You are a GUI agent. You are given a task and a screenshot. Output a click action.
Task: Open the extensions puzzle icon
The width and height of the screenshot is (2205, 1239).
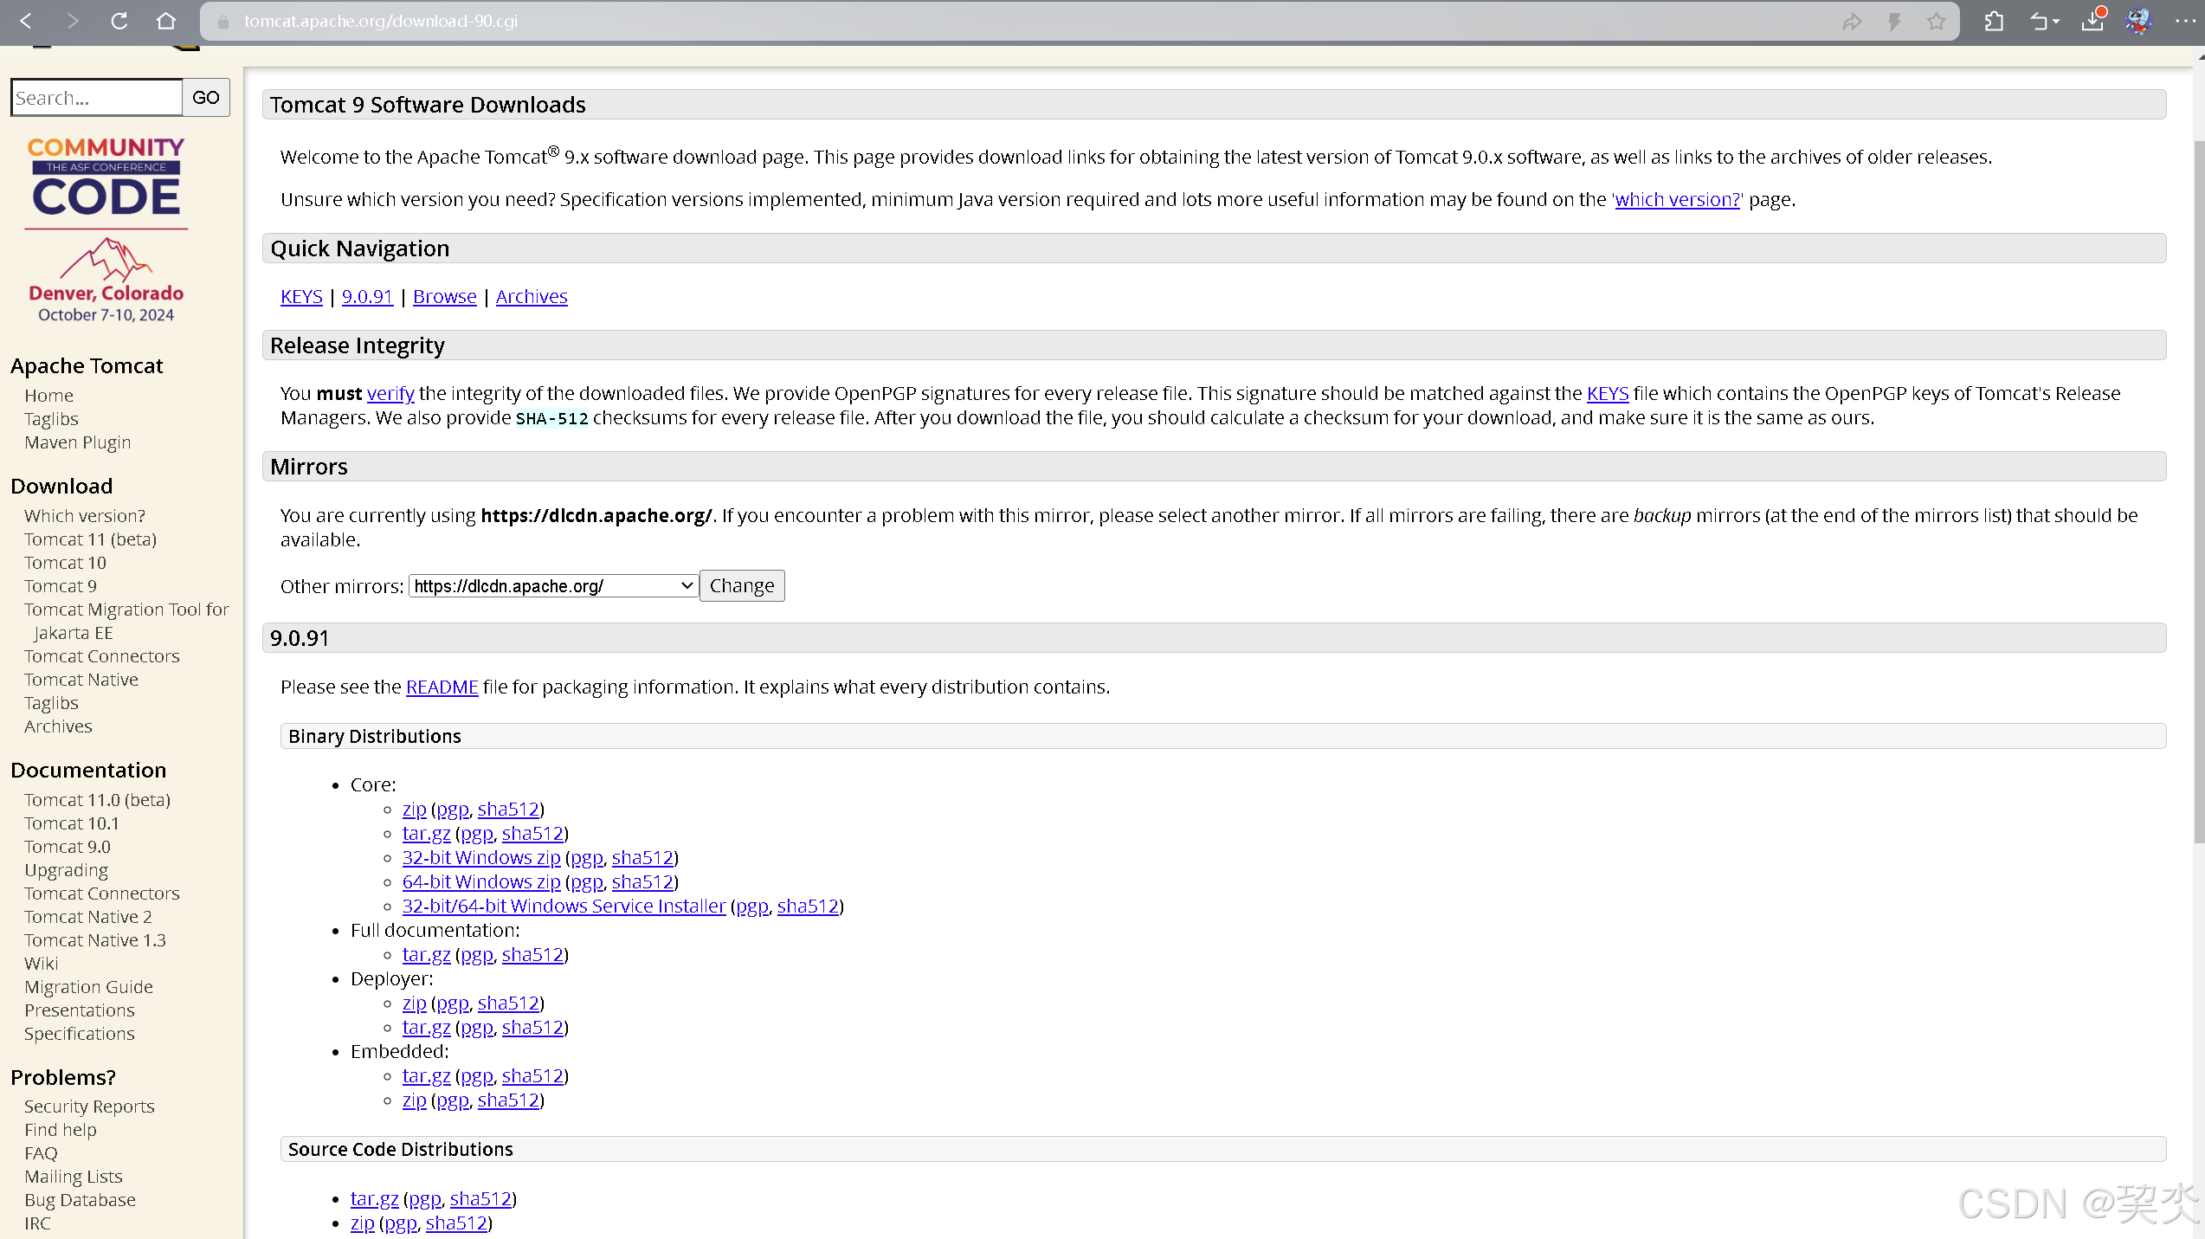point(1993,21)
